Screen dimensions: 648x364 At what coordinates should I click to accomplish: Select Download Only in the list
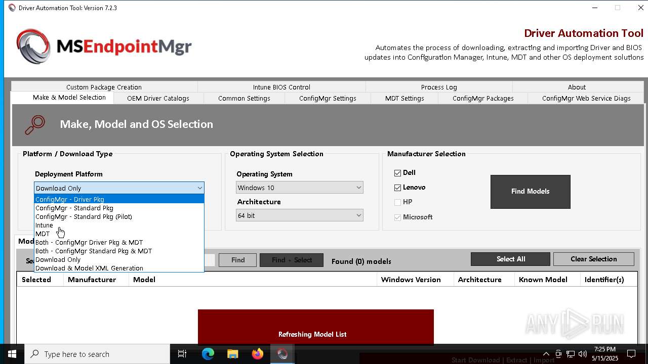[119, 259]
